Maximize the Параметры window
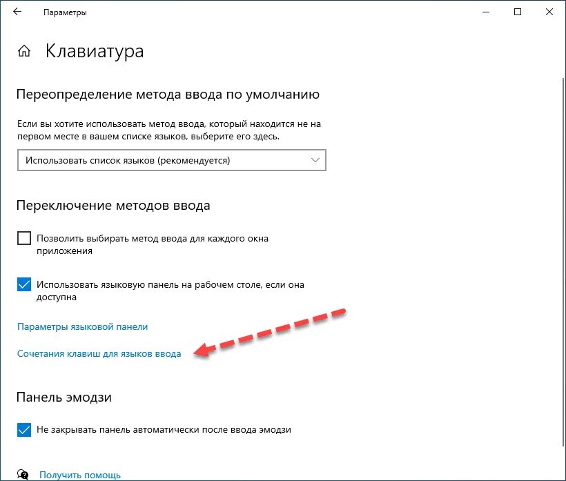 click(x=518, y=12)
